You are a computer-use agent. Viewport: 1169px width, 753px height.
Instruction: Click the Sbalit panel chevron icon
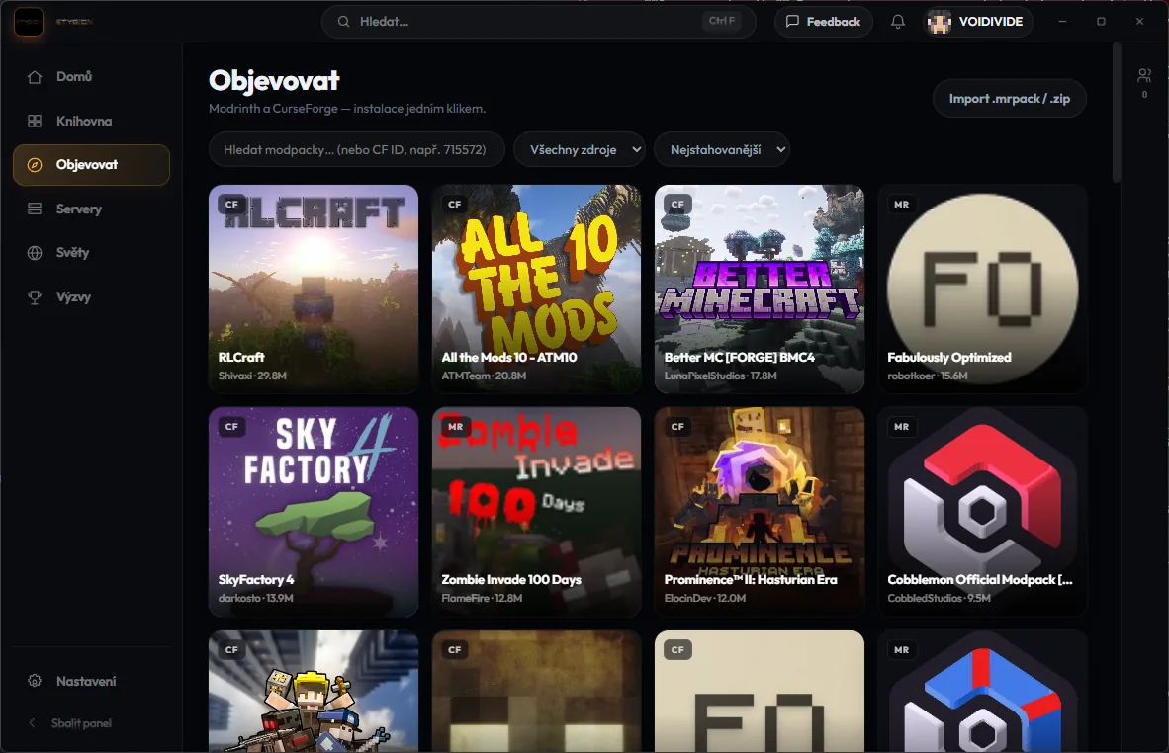tap(32, 723)
